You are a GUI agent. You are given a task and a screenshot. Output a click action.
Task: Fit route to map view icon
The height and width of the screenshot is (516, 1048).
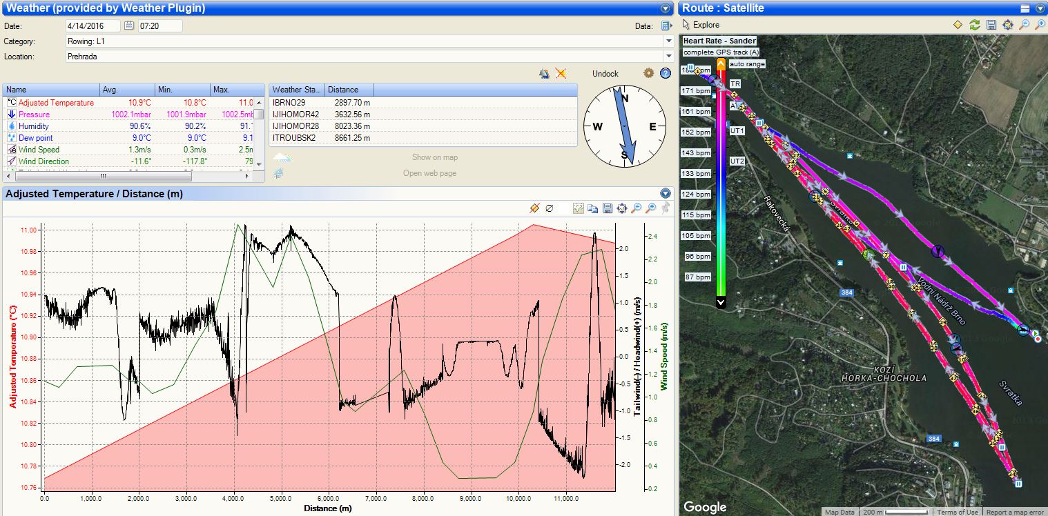pos(1007,25)
